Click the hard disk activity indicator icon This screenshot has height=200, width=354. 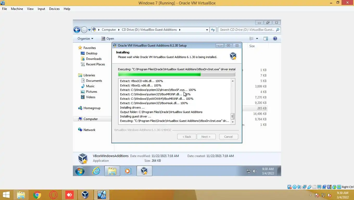point(289,187)
